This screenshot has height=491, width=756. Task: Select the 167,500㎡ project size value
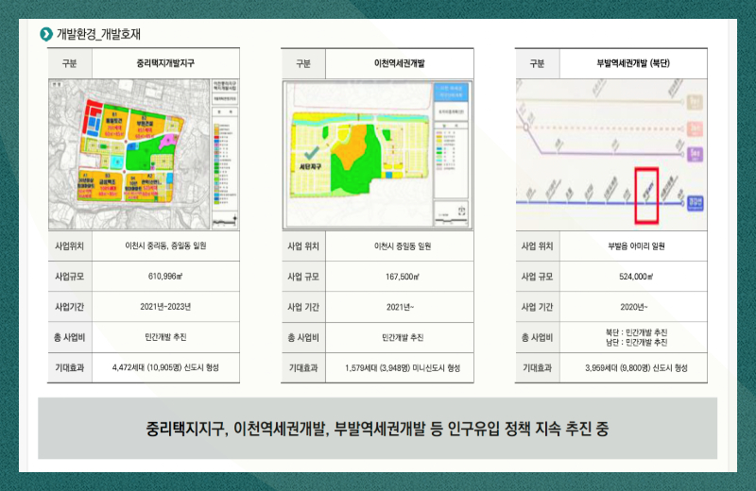[403, 277]
